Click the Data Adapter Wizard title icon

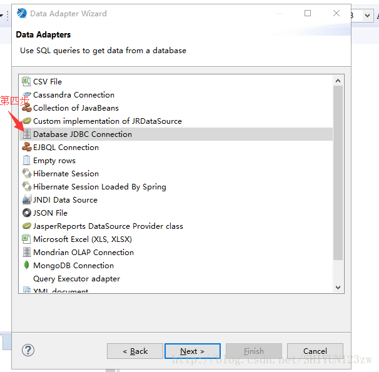[22, 13]
